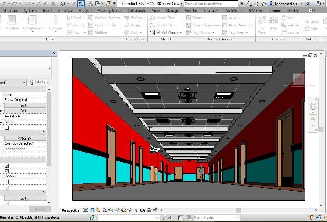Click the Grid datum tool
Viewport: 327px width, 222px height.
pos(310,29)
